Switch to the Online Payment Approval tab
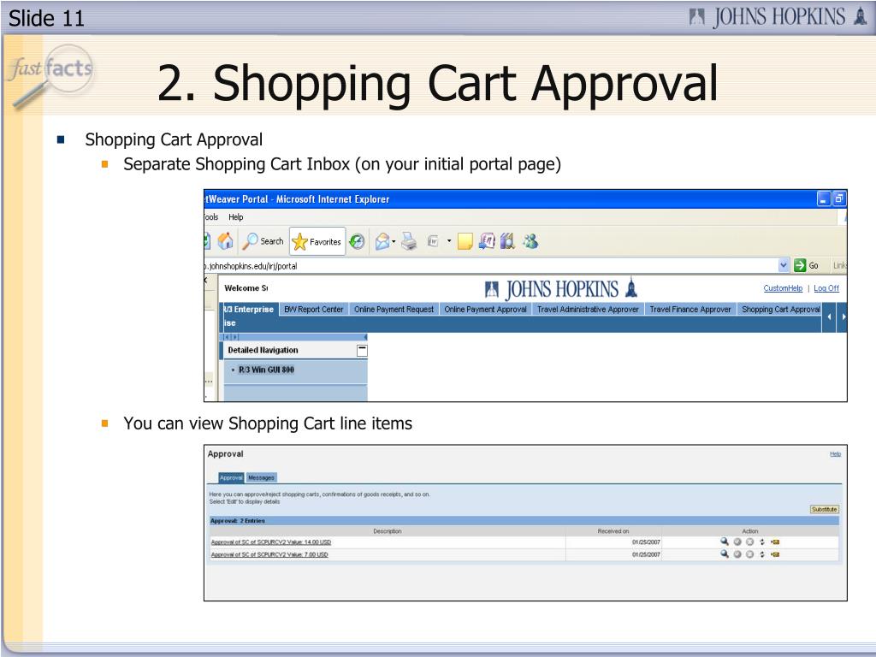This screenshot has height=657, width=876. (x=486, y=309)
